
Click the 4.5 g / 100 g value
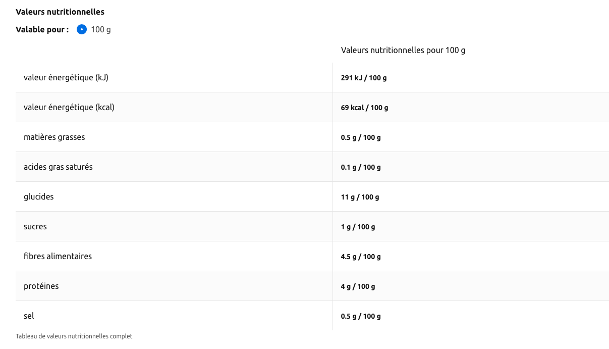tap(360, 257)
